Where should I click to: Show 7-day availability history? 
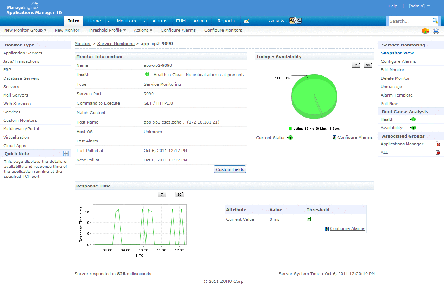tap(356, 65)
